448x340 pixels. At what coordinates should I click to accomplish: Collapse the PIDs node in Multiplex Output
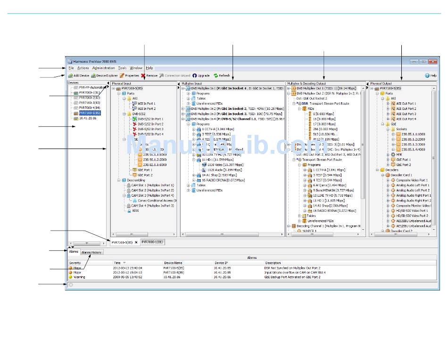pos(299,109)
